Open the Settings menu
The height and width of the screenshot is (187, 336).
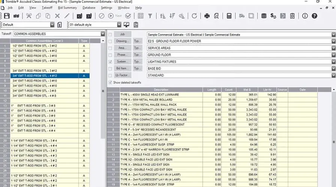click(x=107, y=8)
